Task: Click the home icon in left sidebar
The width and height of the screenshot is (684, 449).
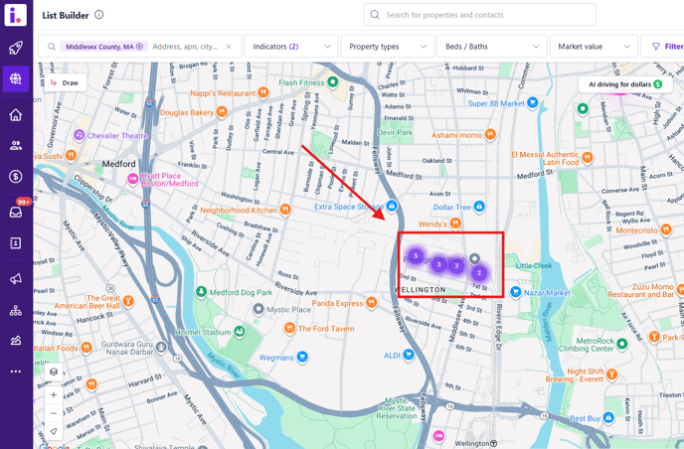Action: (16, 114)
